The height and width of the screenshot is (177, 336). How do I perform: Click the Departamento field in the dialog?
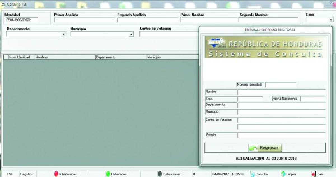(x=282, y=105)
